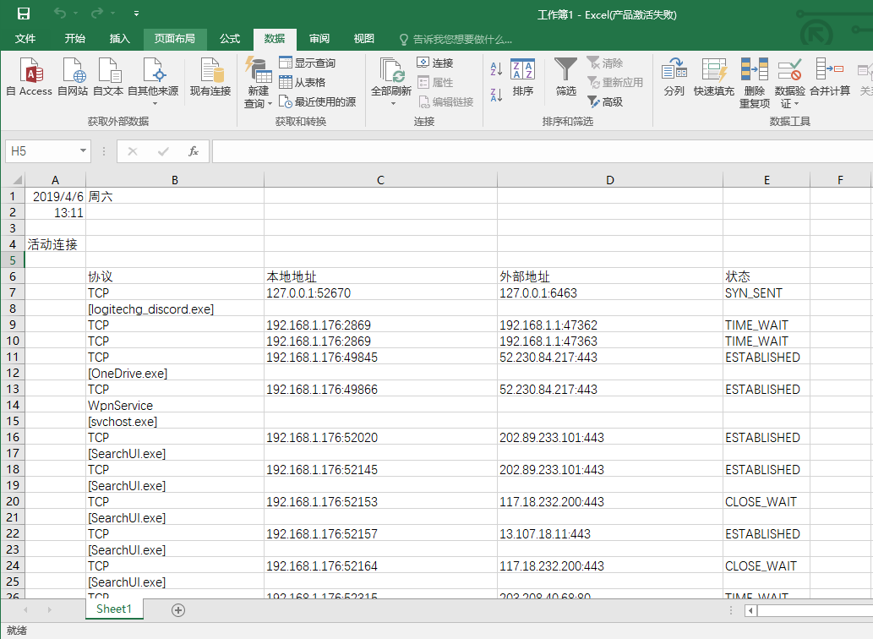
Task: Toggle the 筛选 filter funnel
Action: click(565, 77)
